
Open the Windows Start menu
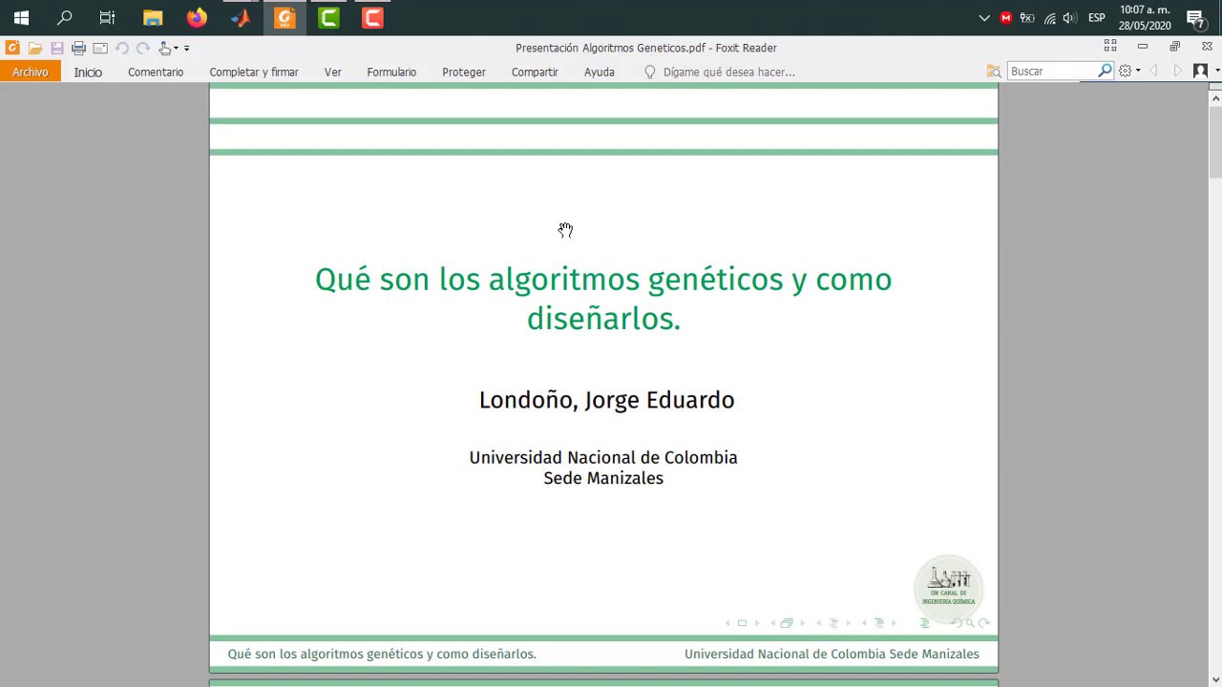tap(21, 17)
